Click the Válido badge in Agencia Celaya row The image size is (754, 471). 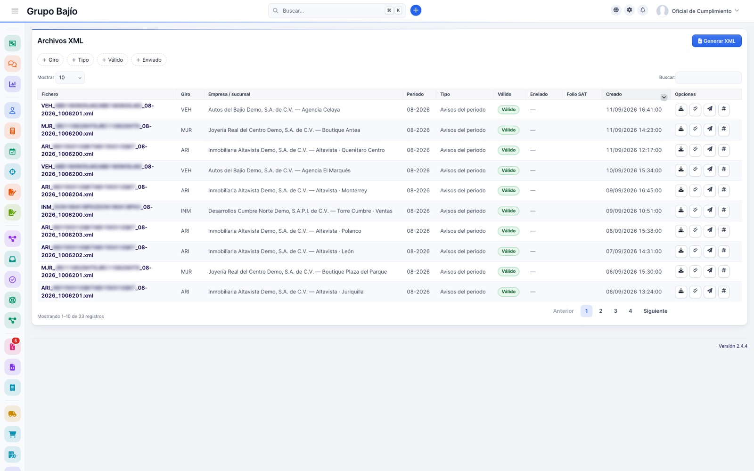click(x=508, y=110)
